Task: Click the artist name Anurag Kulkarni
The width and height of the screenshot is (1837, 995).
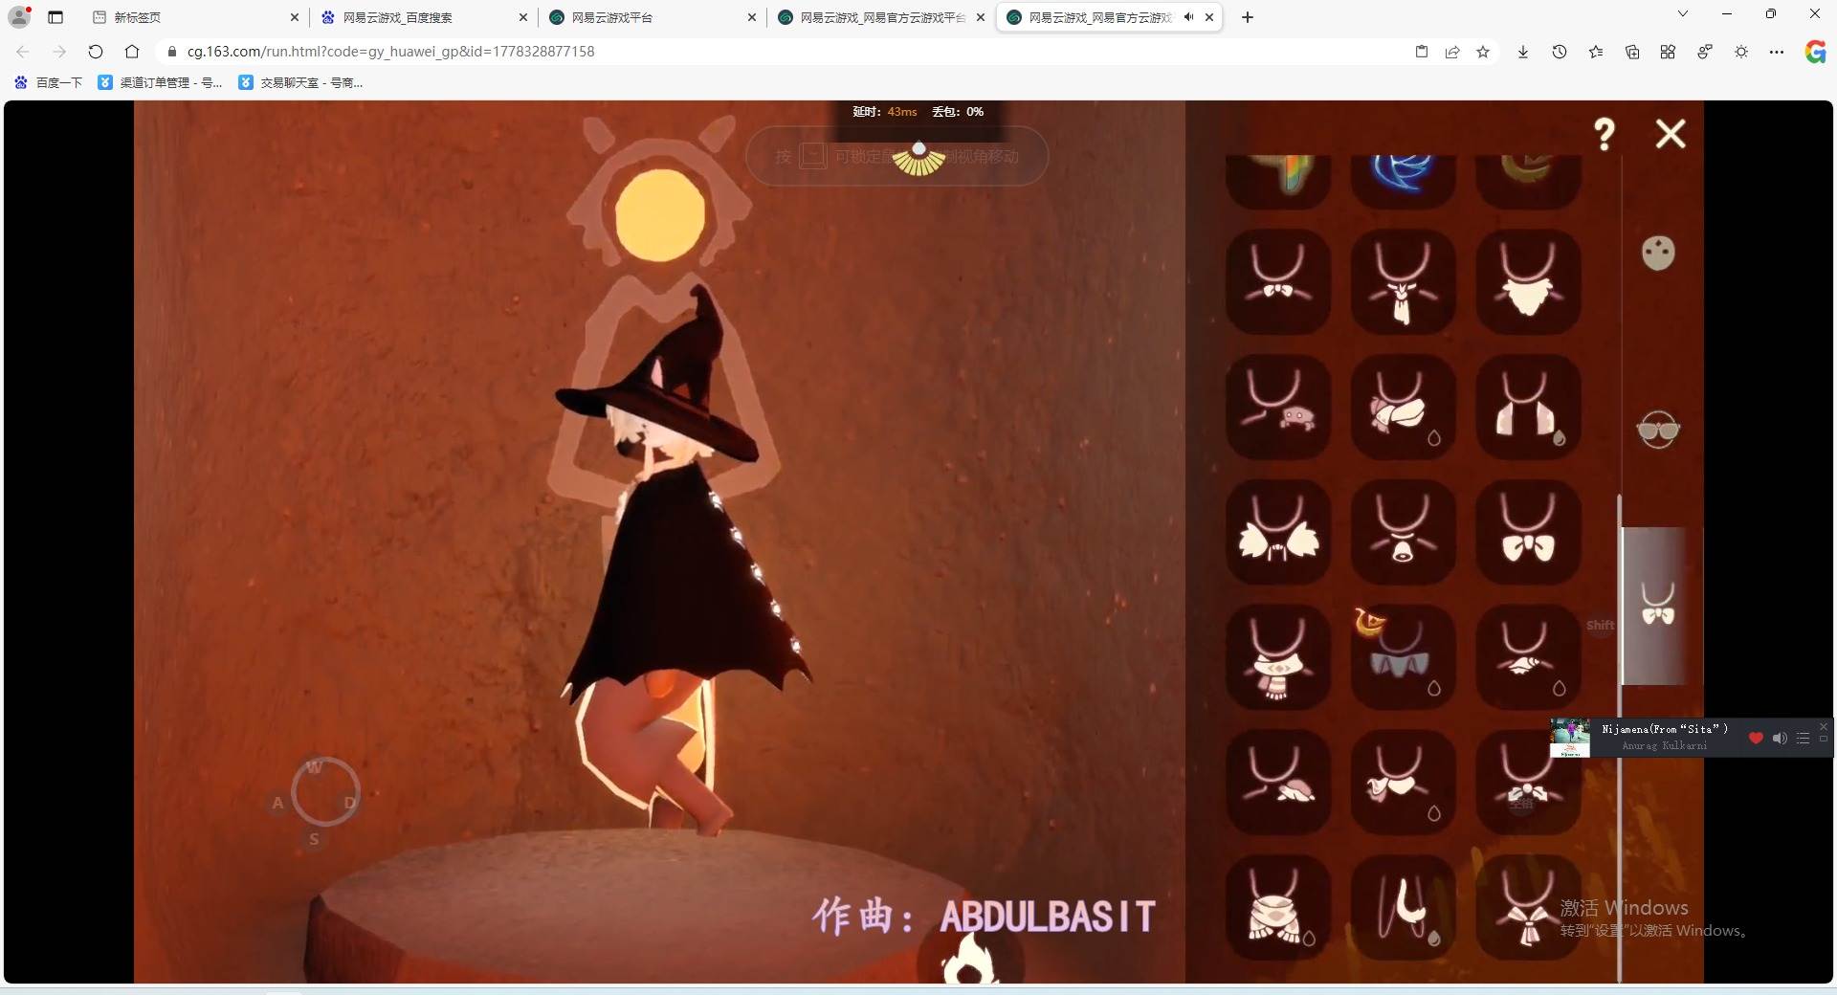Action: tap(1665, 745)
